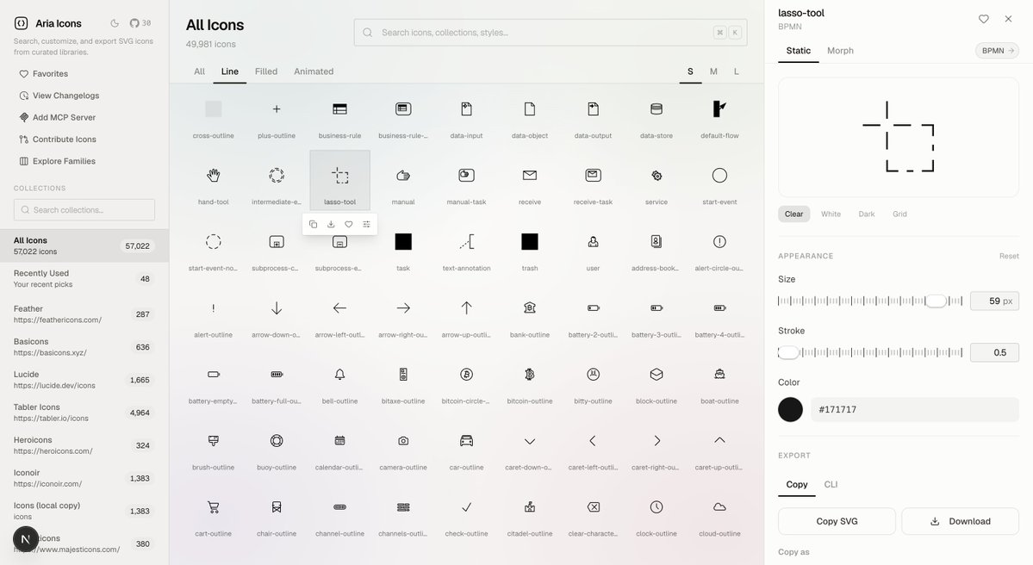Open the black color swatch picker
This screenshot has height=565, width=1033.
791,410
